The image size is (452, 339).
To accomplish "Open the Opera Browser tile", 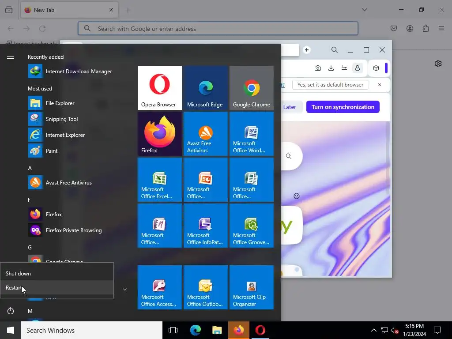I will (x=160, y=88).
